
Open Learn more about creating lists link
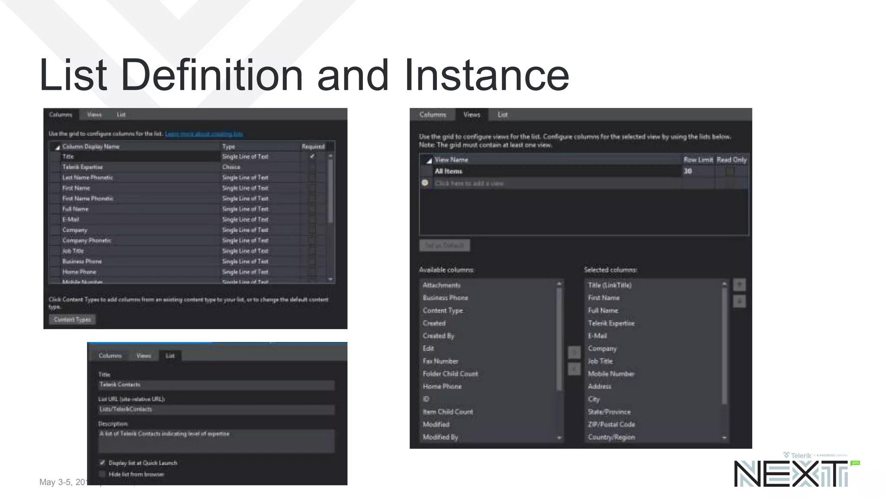pyautogui.click(x=204, y=134)
